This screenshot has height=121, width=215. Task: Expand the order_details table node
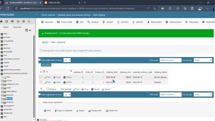(x=2, y=91)
